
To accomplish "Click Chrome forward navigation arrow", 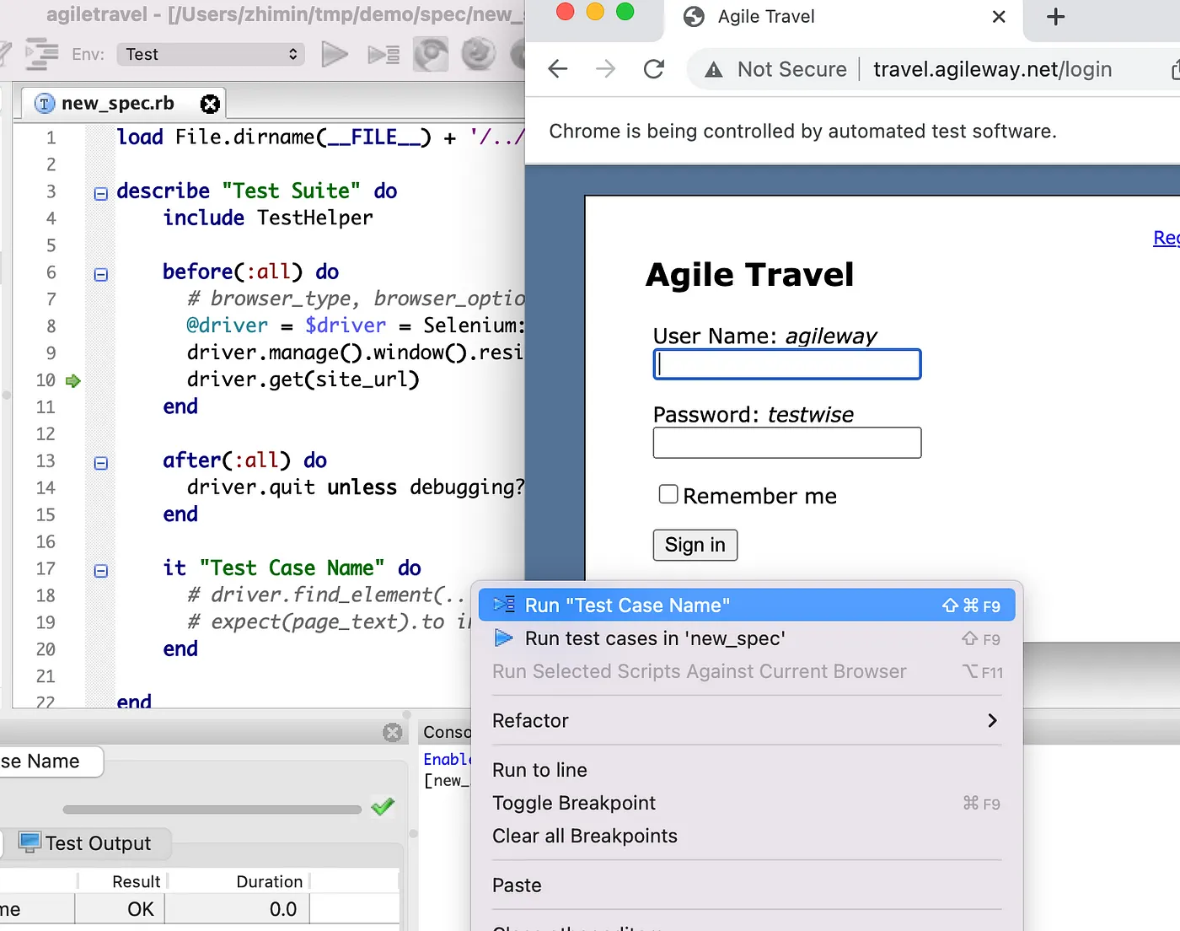I will tap(605, 69).
